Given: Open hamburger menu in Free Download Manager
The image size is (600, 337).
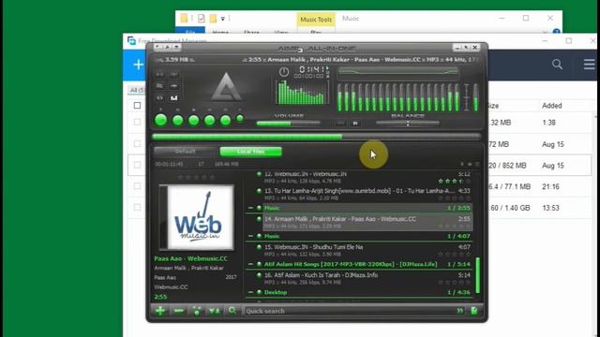Looking at the screenshot, I should (x=589, y=65).
